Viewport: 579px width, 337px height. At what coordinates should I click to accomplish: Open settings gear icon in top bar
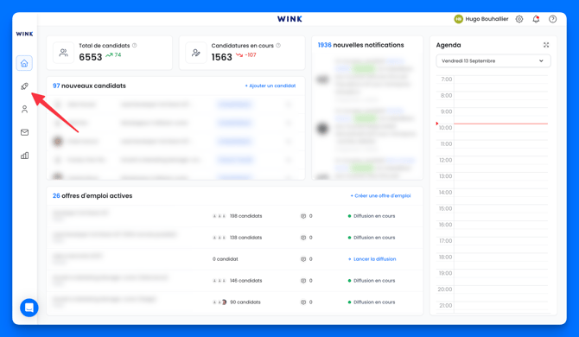pos(519,19)
